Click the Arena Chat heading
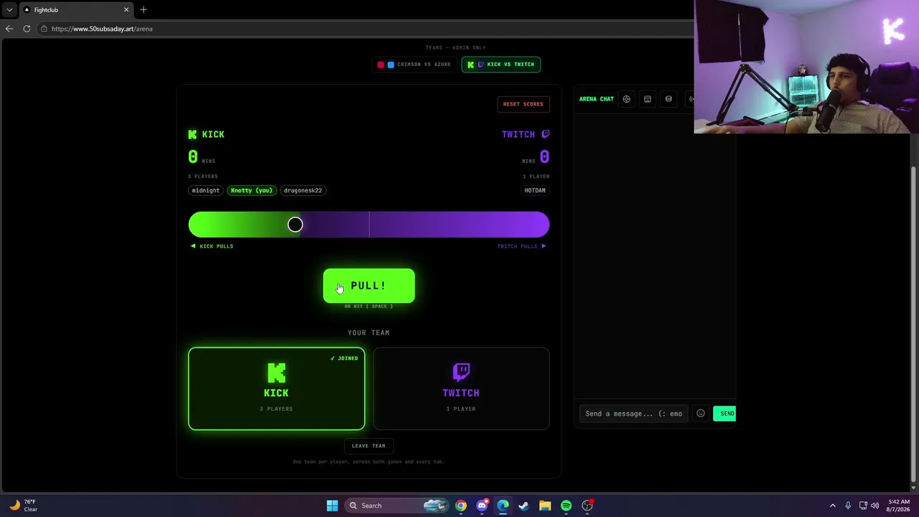919x517 pixels. [597, 99]
